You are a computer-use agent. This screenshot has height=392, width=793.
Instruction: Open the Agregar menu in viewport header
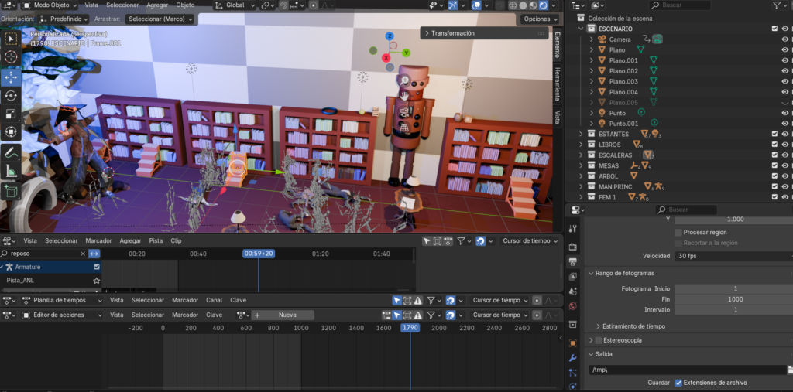click(x=157, y=5)
